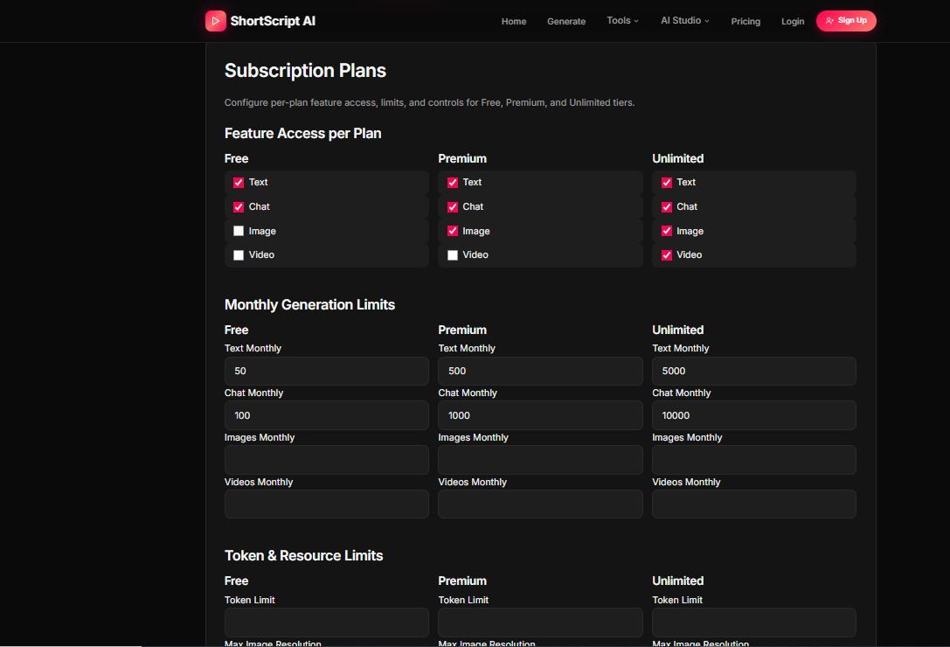The height and width of the screenshot is (647, 950).
Task: Navigate to the Pricing page
Action: pos(745,22)
